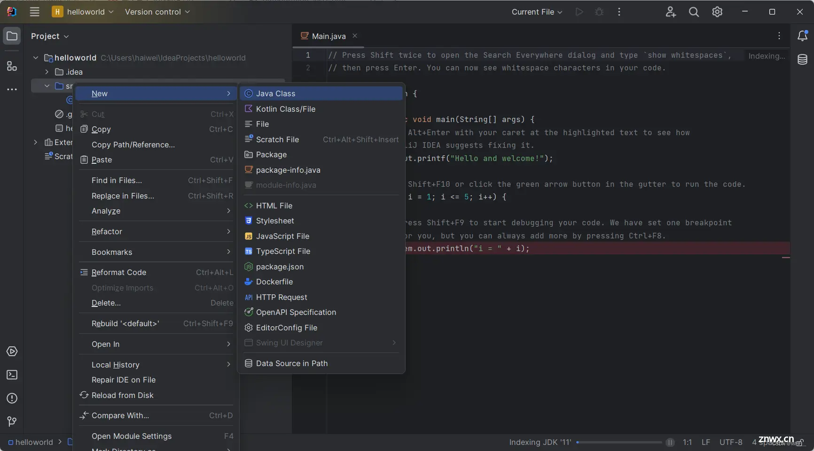
Task: Create a new JavaScript File
Action: coord(321,236)
